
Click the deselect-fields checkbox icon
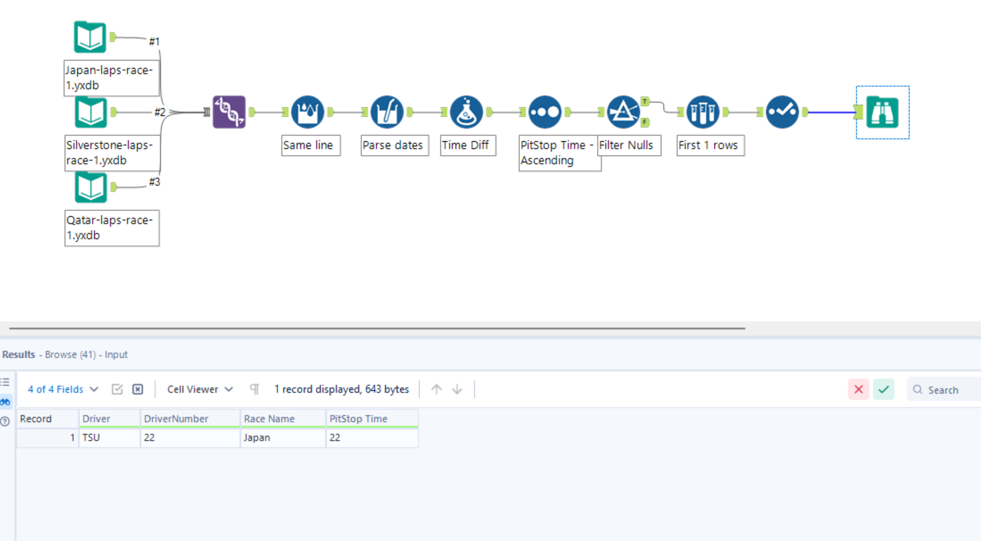[x=137, y=389]
